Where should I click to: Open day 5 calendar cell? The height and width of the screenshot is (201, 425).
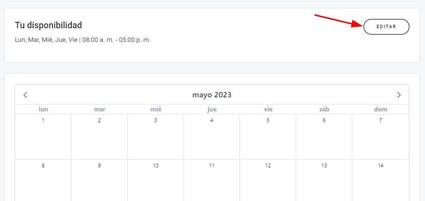pos(268,136)
